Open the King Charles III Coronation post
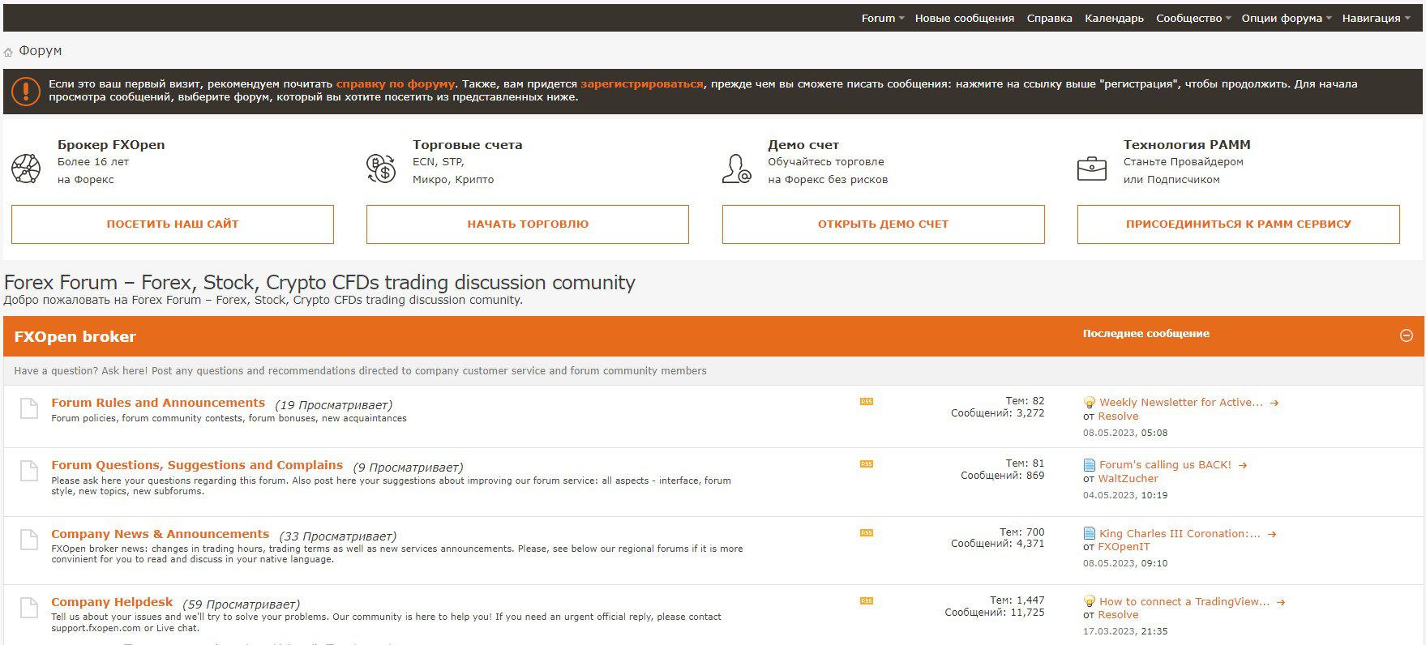The image size is (1426, 645). 1180,534
